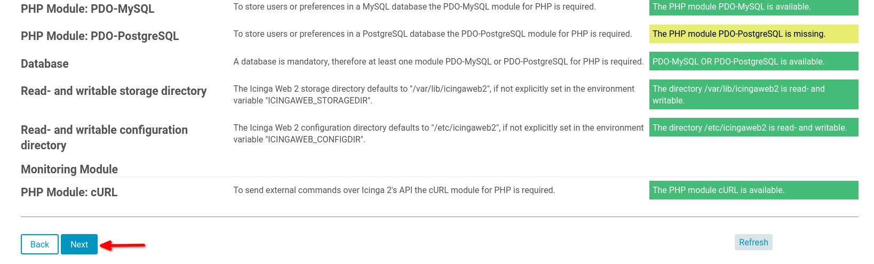This screenshot has width=874, height=264.
Task: Click the red arrow pointing at Next
Action: (x=123, y=245)
